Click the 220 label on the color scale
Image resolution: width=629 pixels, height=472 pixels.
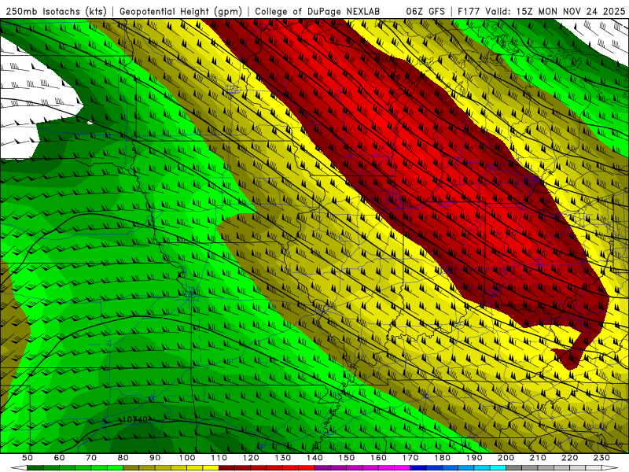569,458
